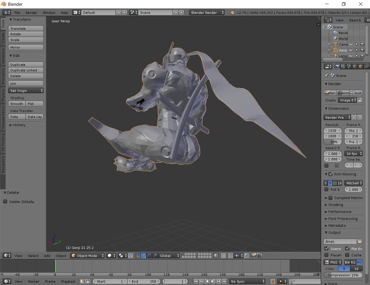The width and height of the screenshot is (370, 285).
Task: Click the lock camera to layers icon
Action: click(216, 256)
